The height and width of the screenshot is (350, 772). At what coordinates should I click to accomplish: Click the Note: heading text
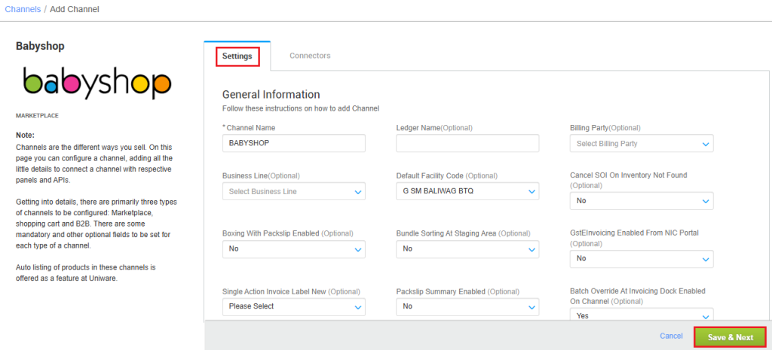(26, 135)
